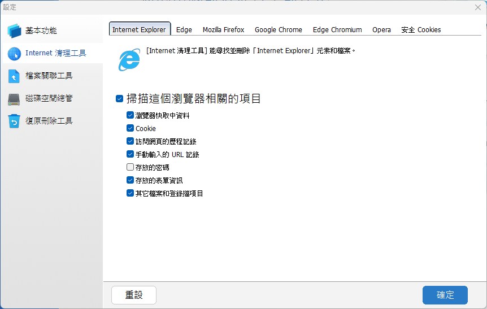Click the Internet Explorer logo icon
The image size is (487, 309).
tap(129, 59)
